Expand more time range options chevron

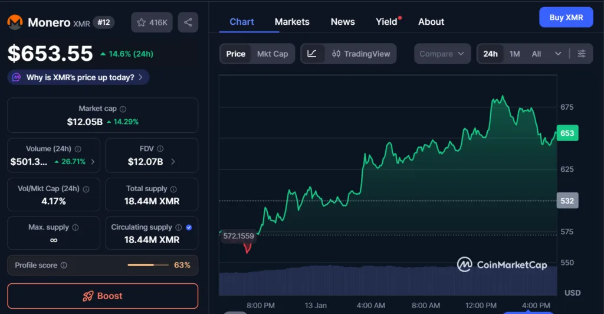coord(558,54)
